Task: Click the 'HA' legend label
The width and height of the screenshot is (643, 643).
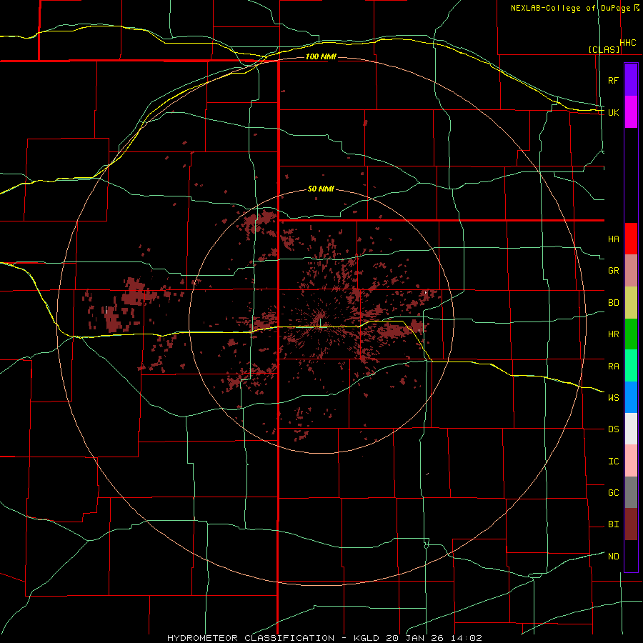Action: pyautogui.click(x=613, y=239)
